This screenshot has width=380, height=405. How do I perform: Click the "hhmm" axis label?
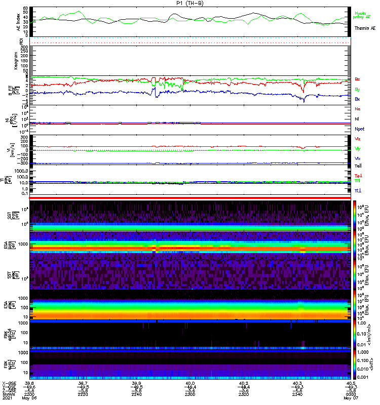[x=9, y=394]
